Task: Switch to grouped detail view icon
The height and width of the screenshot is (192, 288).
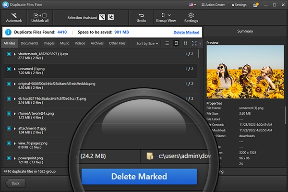Action: 176,43
